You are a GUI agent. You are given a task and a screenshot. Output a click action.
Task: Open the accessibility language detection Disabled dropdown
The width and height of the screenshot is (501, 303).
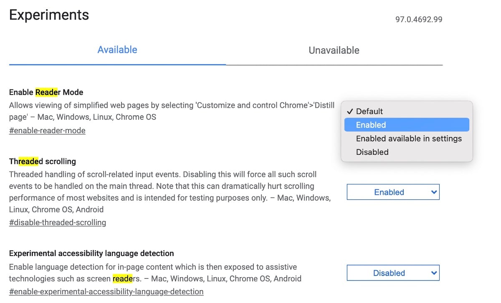[x=393, y=273]
